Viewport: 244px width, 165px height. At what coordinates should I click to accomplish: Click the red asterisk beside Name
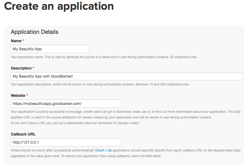(23, 40)
